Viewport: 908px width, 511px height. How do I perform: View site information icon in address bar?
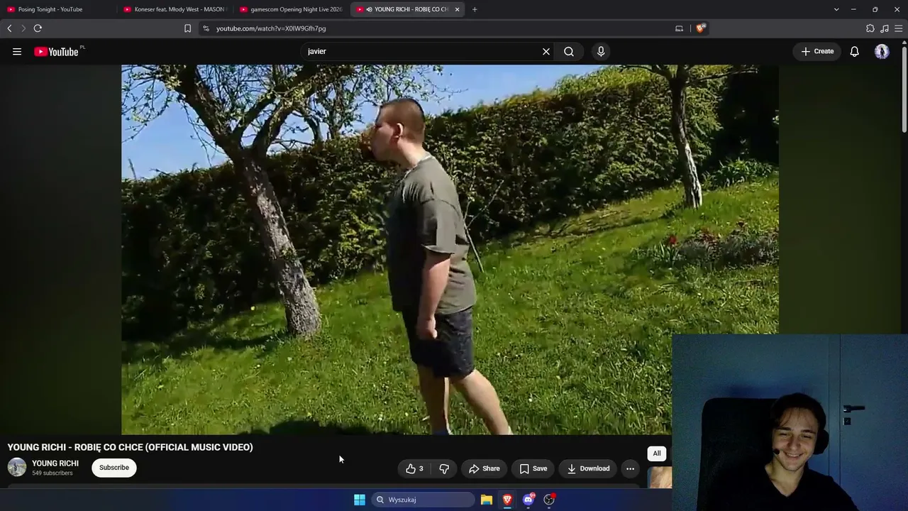206,28
